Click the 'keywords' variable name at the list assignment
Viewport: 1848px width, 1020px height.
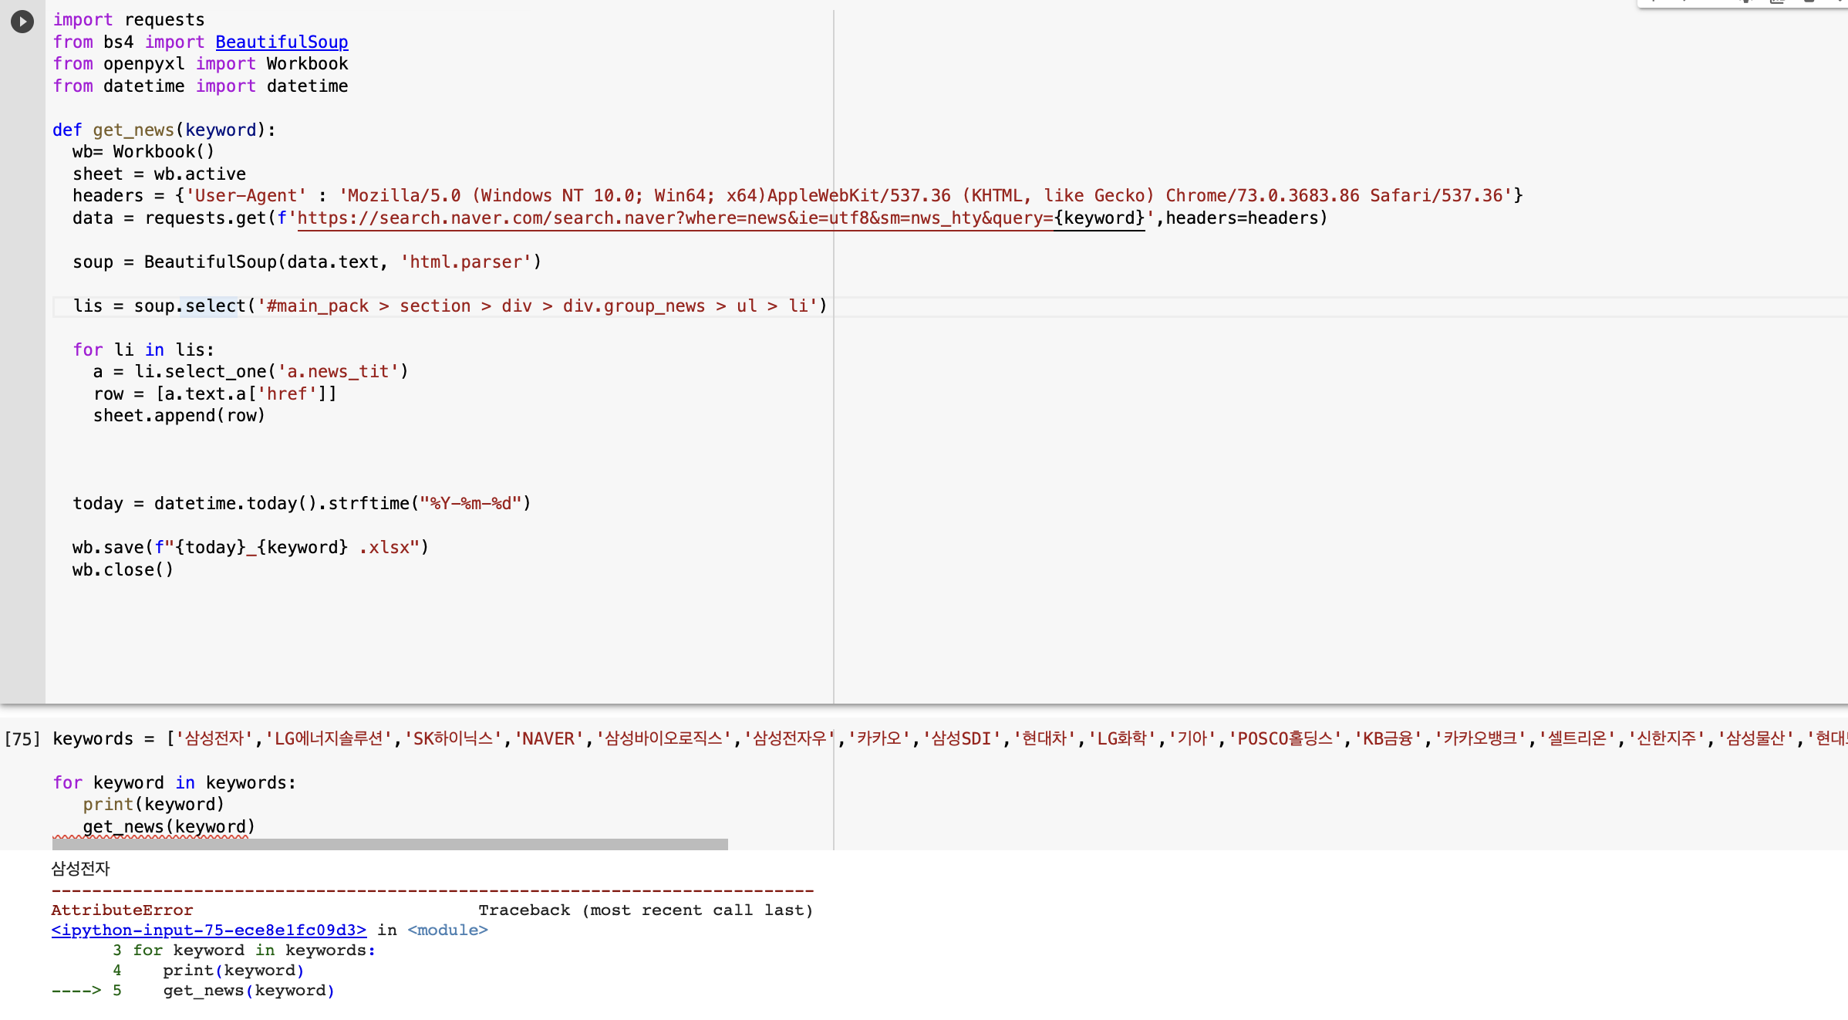point(93,739)
